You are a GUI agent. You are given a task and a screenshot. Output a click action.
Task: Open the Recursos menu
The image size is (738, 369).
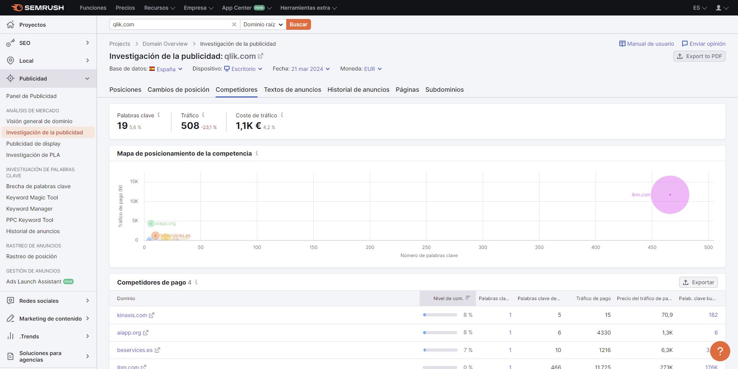tap(159, 8)
